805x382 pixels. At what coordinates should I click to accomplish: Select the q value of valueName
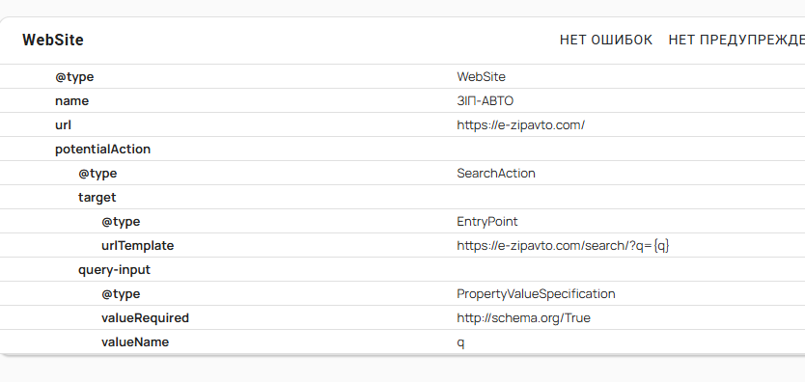[x=460, y=342]
